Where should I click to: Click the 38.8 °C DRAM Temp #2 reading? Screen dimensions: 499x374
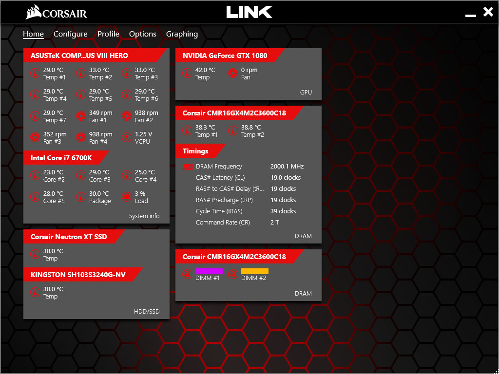[x=251, y=127]
